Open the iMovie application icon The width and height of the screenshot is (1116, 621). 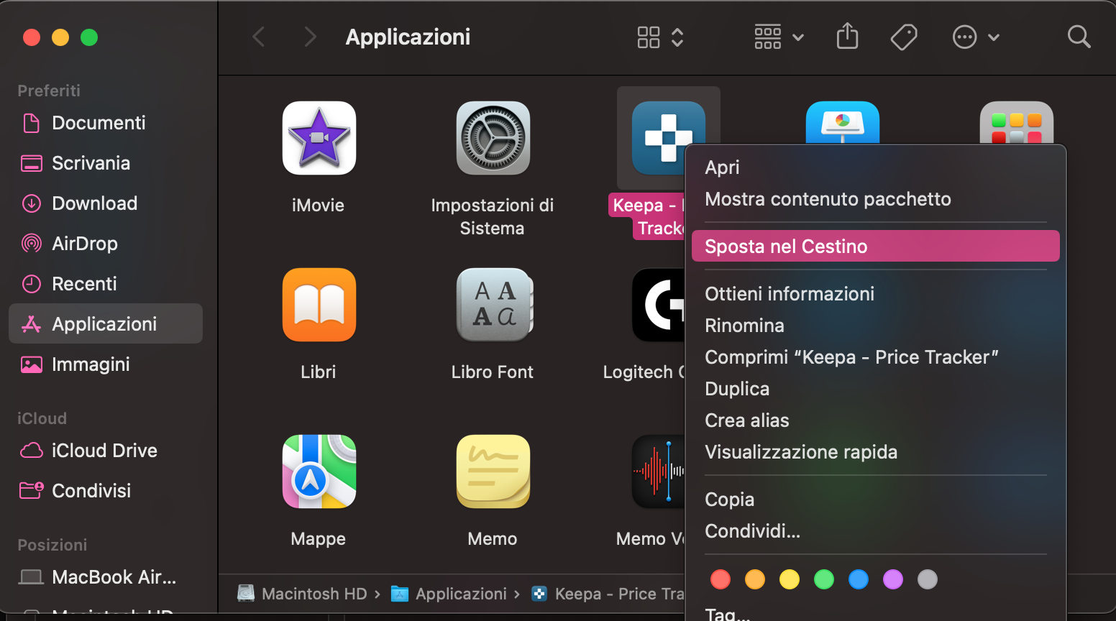(319, 138)
